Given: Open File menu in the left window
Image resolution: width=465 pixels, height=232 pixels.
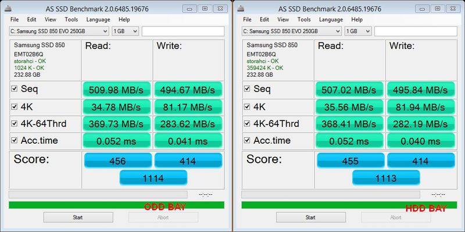Looking at the screenshot, I should tap(14, 20).
